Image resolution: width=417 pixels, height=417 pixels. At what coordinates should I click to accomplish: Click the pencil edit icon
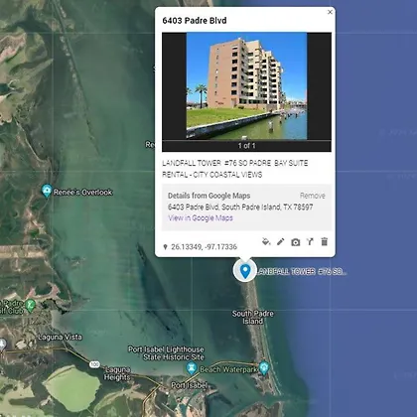pyautogui.click(x=281, y=242)
